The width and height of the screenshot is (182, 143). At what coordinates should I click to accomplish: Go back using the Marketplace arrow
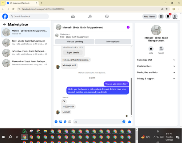[4, 24]
